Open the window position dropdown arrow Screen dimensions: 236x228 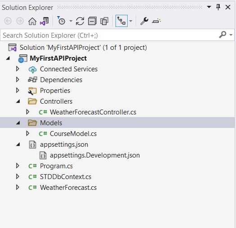coord(209,7)
